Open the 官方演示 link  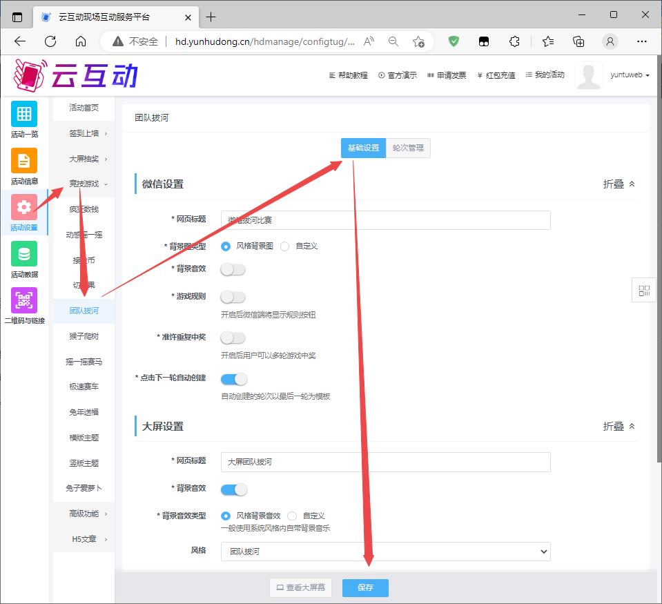[398, 75]
